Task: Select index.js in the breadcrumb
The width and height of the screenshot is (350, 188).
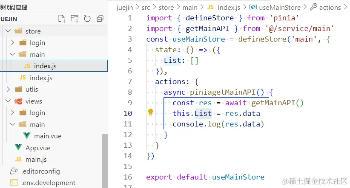Action: click(x=229, y=8)
